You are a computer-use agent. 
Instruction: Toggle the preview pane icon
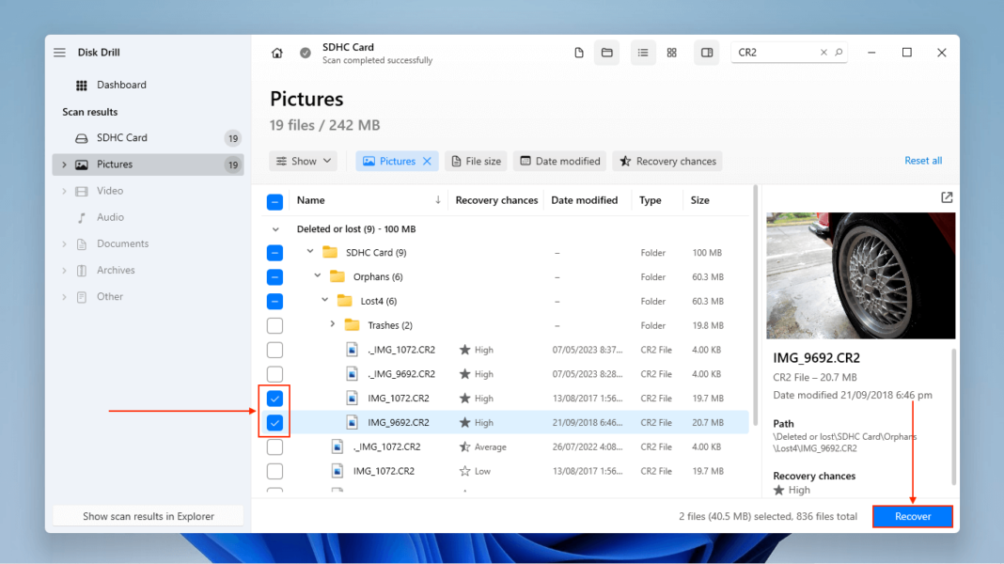[x=707, y=54]
